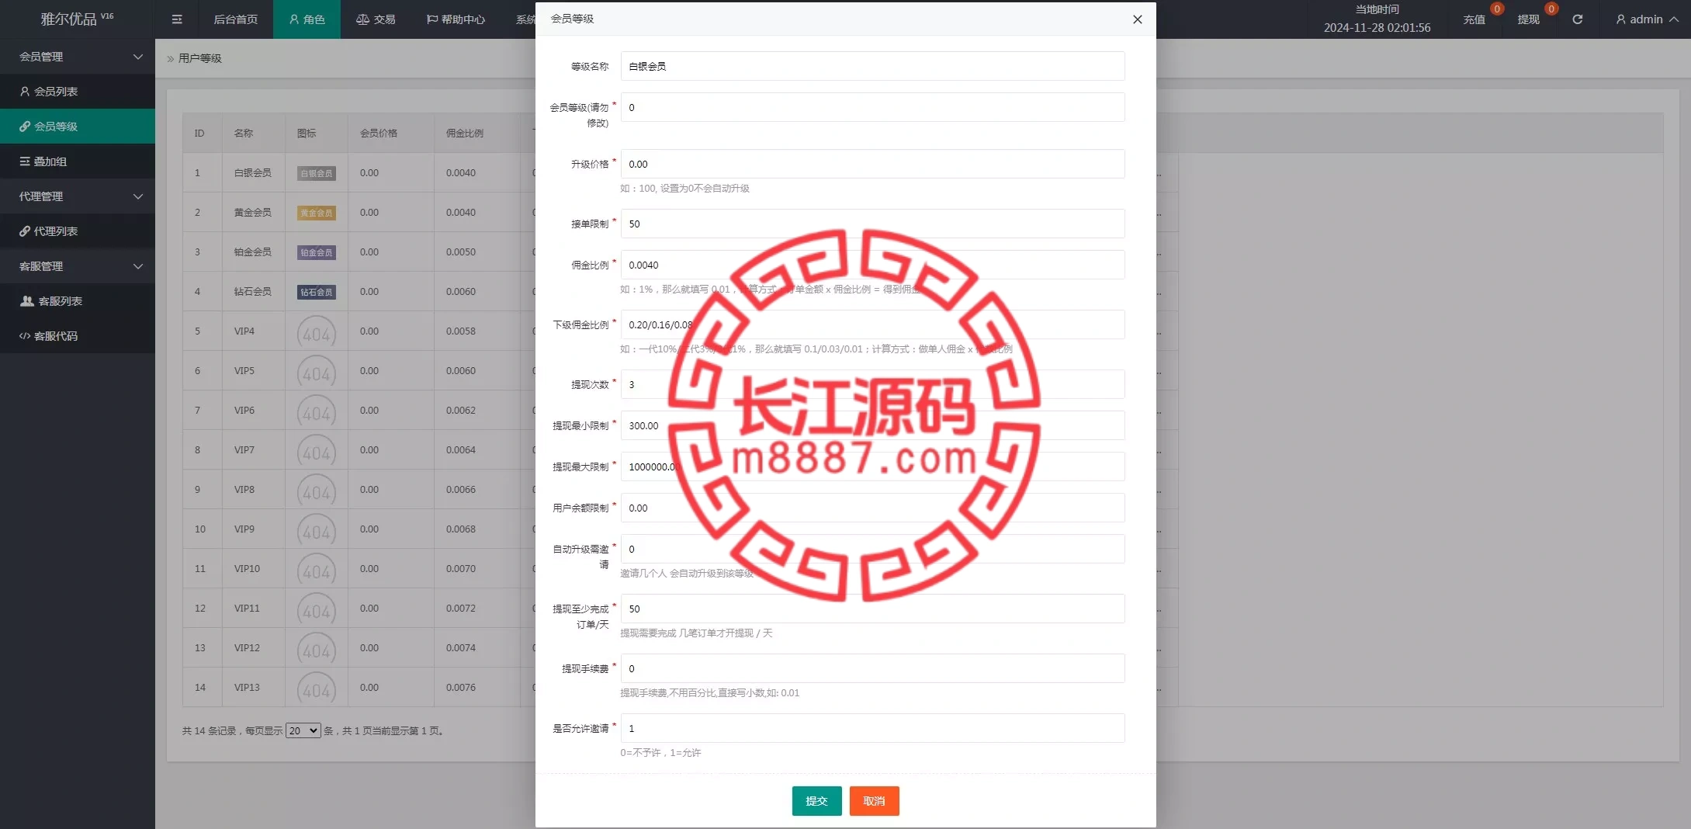
Task: Click the 404 placeholder icon for VIP5
Action: pos(317,371)
